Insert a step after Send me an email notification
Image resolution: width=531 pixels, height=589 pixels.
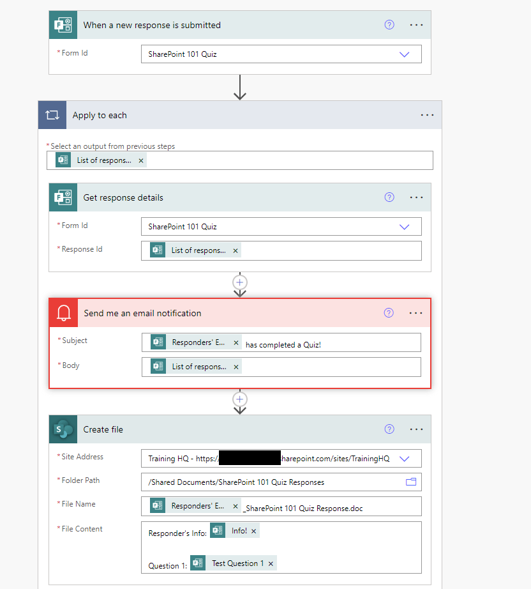point(240,399)
